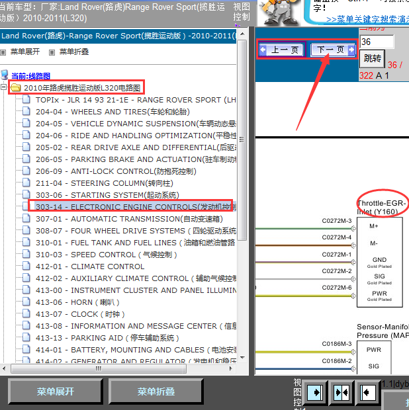This screenshot has height=410, width=409.
Task: Go to previous page with 上一页
Action: click(280, 50)
